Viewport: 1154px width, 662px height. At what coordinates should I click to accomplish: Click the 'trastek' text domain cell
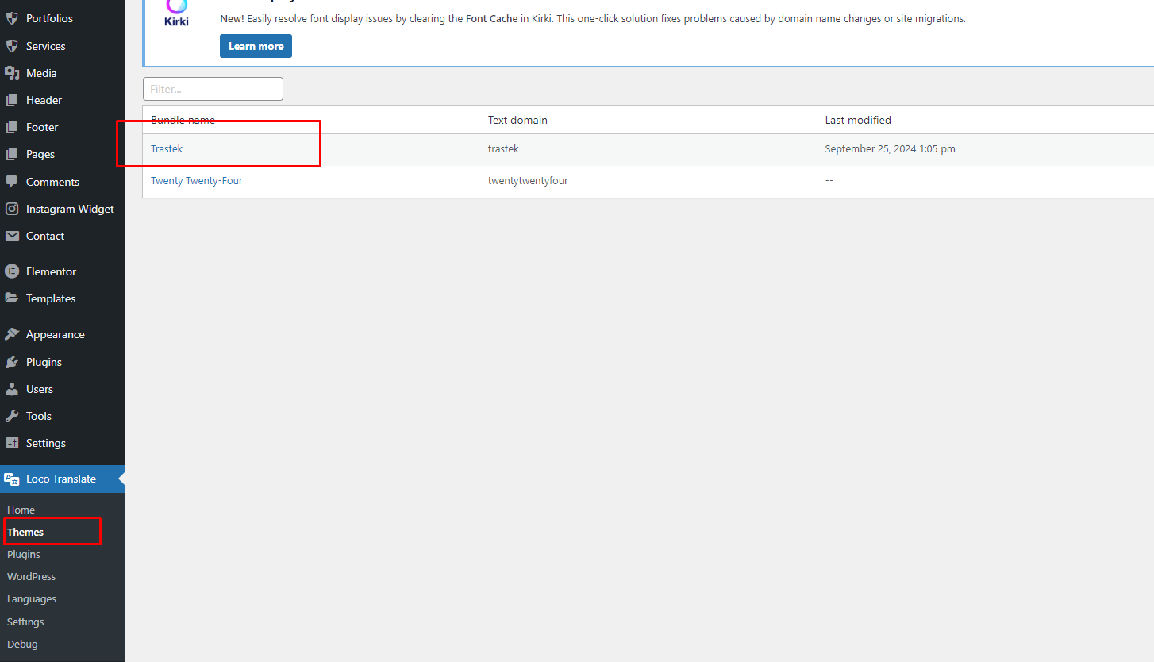tap(503, 148)
